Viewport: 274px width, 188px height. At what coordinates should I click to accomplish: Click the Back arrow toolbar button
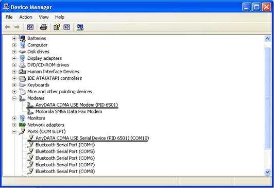tap(7, 27)
